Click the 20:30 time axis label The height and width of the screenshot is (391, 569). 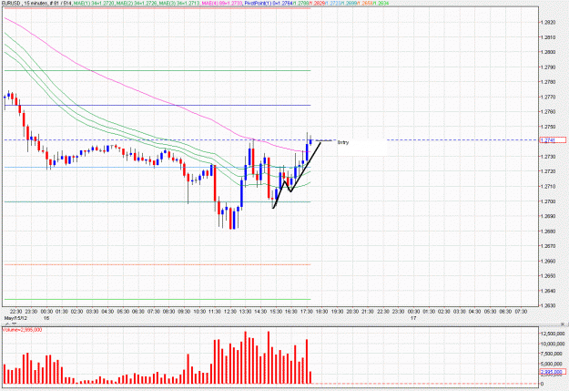point(352,312)
